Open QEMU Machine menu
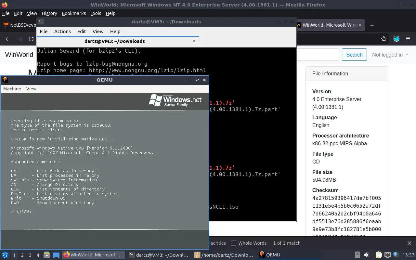The width and height of the screenshot is (416, 260). 12,89
